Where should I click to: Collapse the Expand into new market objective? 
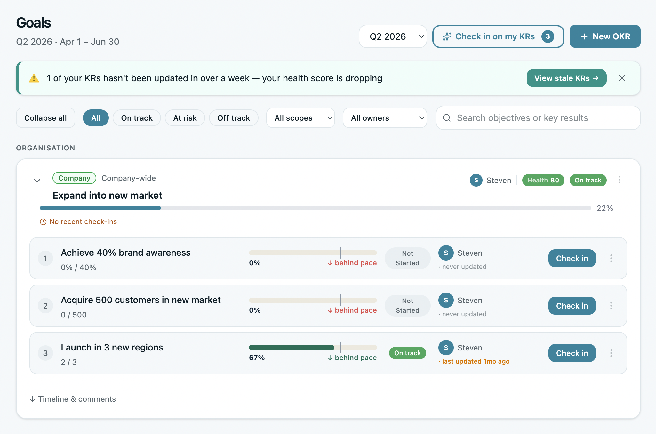click(37, 181)
